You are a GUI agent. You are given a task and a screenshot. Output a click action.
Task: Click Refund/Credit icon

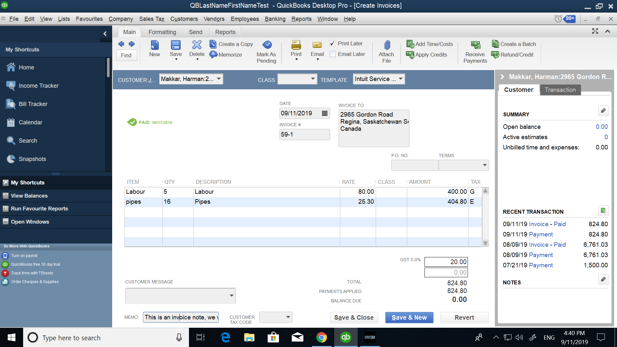(x=496, y=55)
